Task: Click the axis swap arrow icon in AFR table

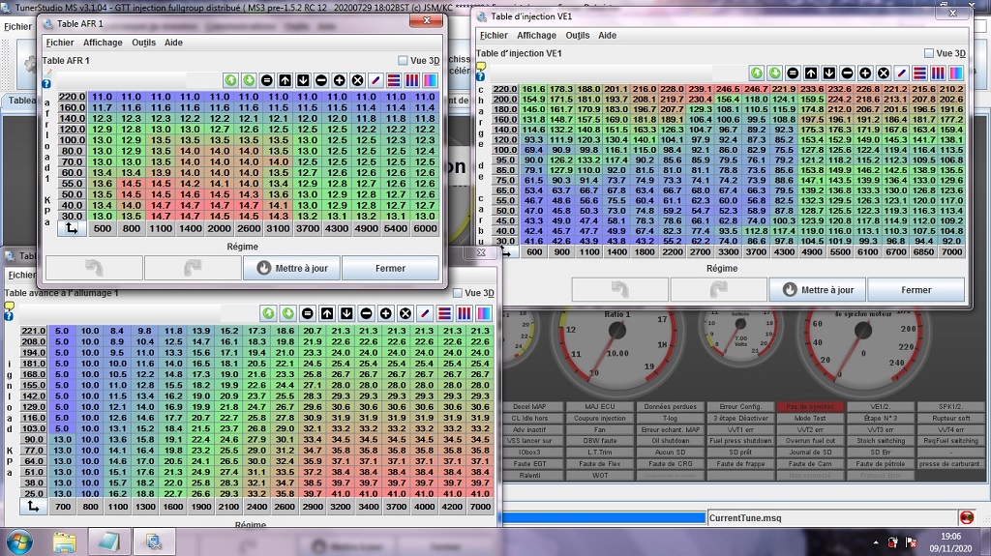Action: pos(70,229)
